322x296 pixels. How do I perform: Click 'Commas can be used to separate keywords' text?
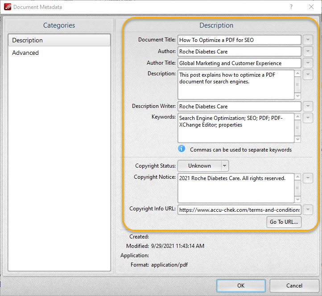pos(241,150)
